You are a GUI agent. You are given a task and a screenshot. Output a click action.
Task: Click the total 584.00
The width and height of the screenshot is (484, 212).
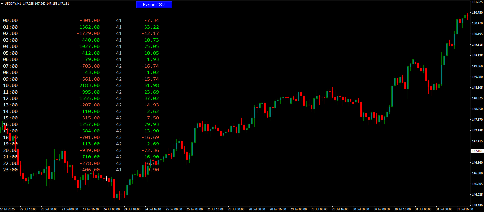91,131
